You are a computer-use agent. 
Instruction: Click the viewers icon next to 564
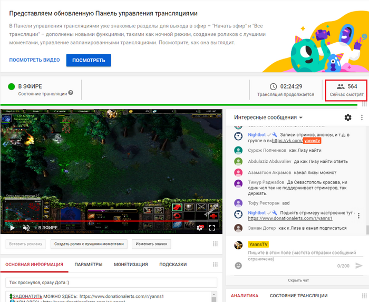[341, 86]
